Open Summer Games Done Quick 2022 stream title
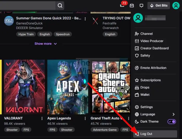182x139 pixels. [49, 18]
